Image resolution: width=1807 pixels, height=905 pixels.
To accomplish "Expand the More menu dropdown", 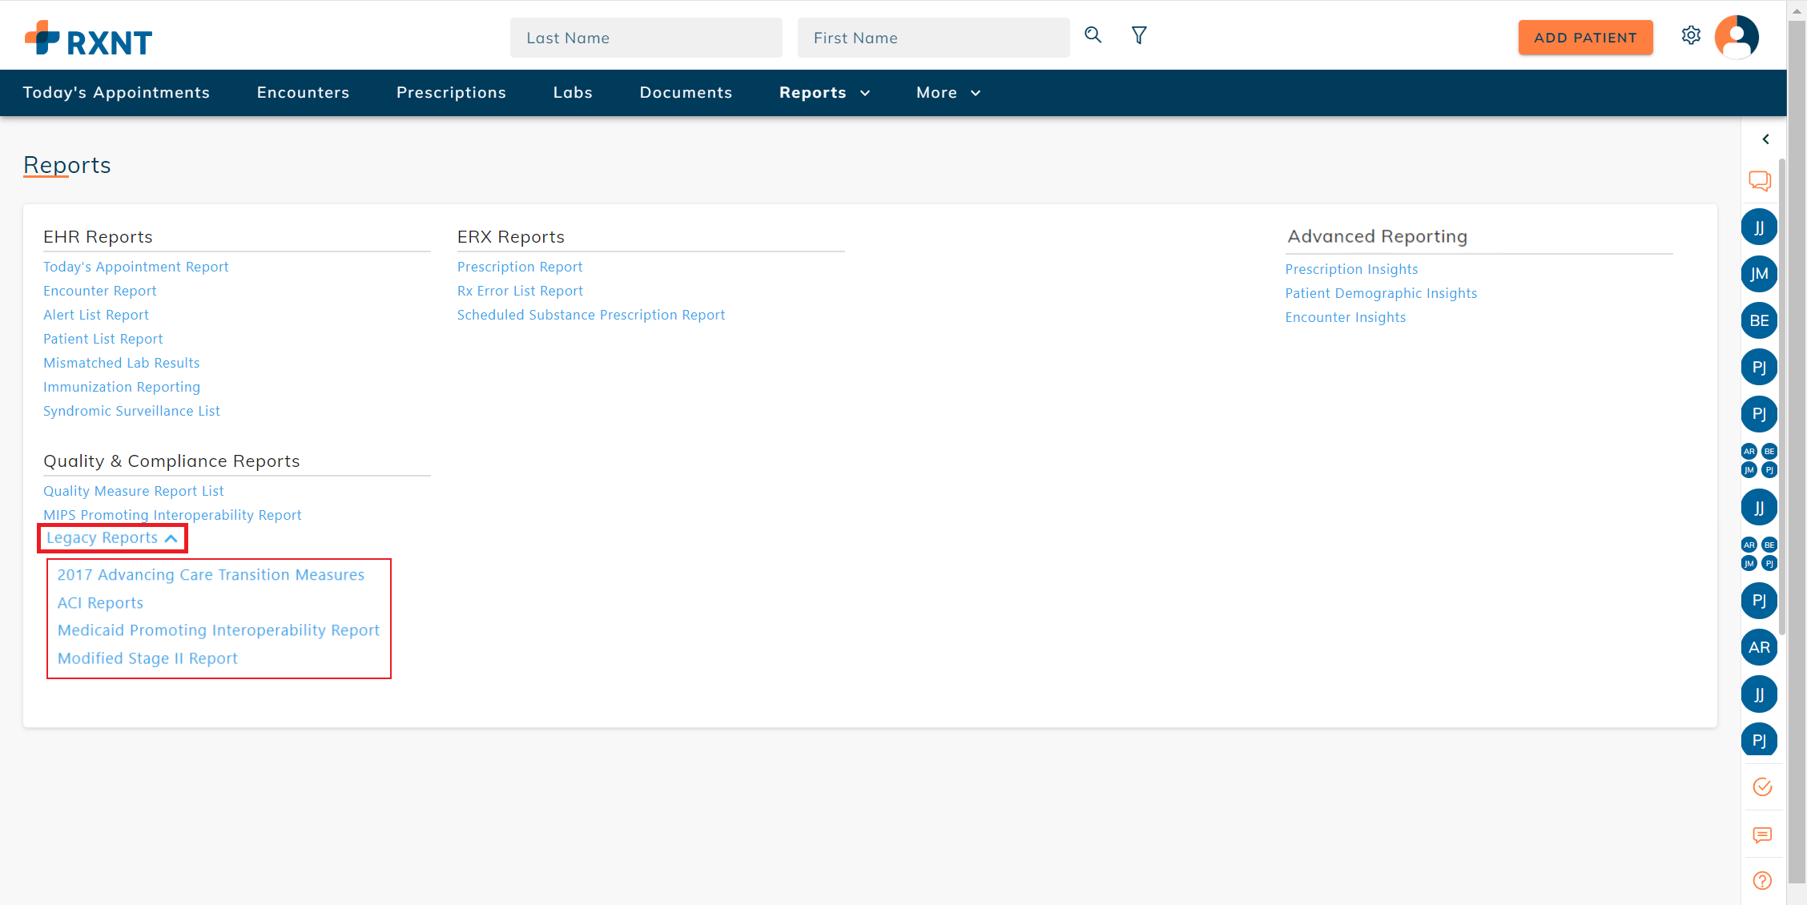I will pyautogui.click(x=948, y=93).
